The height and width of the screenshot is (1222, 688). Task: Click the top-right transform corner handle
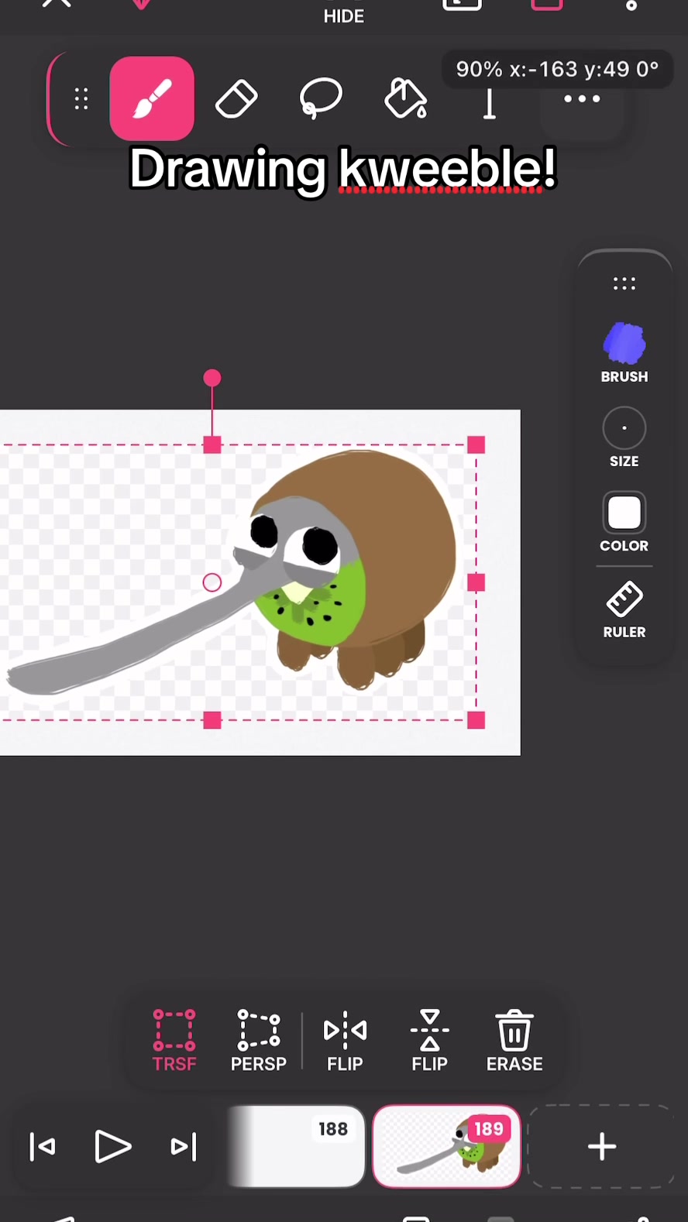pos(476,445)
